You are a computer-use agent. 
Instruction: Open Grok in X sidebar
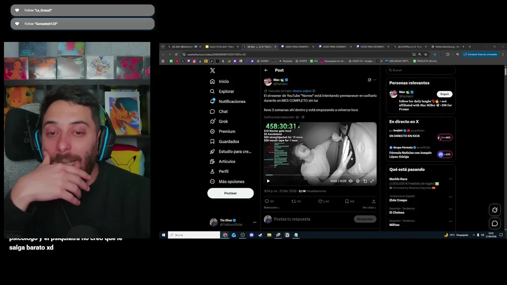219,122
